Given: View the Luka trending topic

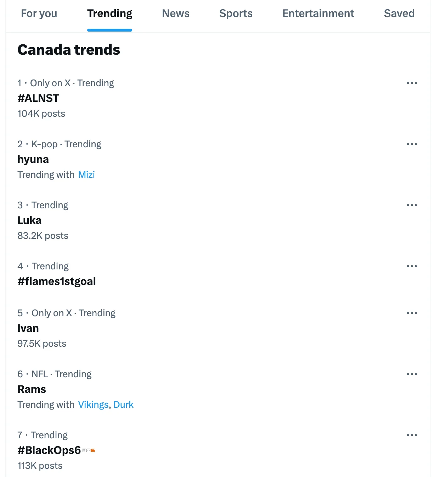Looking at the screenshot, I should tap(29, 220).
